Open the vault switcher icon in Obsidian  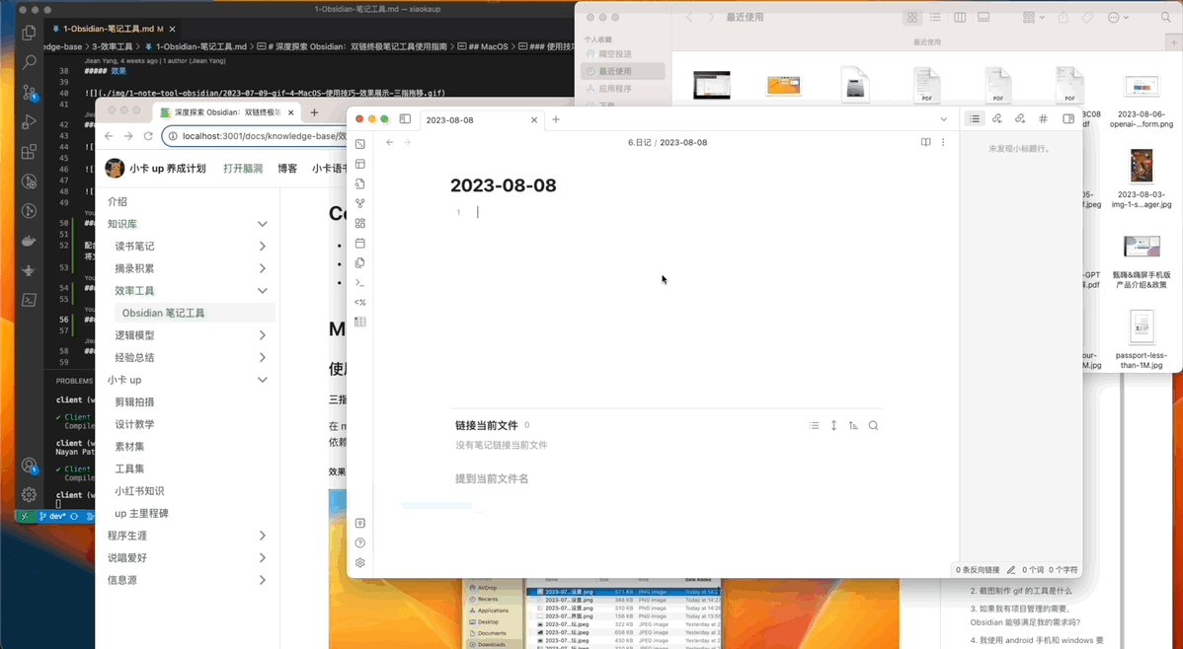pos(360,523)
